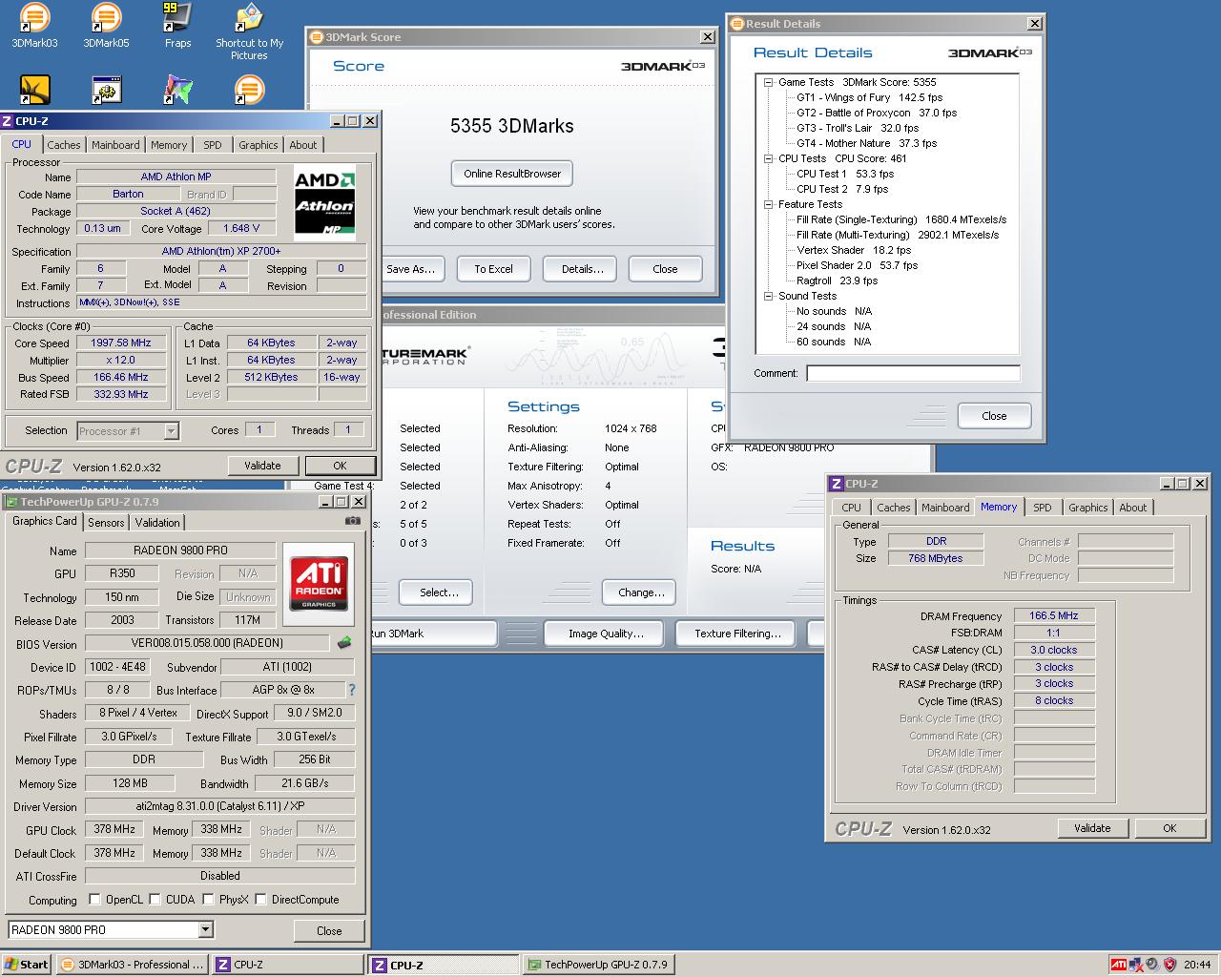Image resolution: width=1221 pixels, height=977 pixels.
Task: Open SPD tab in CPU-Z processor window
Action: (x=213, y=145)
